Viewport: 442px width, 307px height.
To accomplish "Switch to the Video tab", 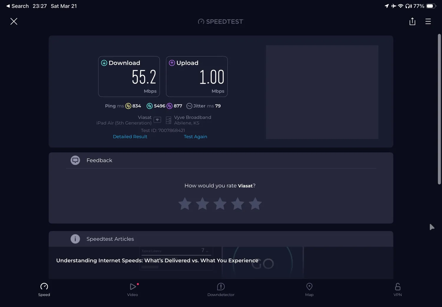I will pos(133,290).
